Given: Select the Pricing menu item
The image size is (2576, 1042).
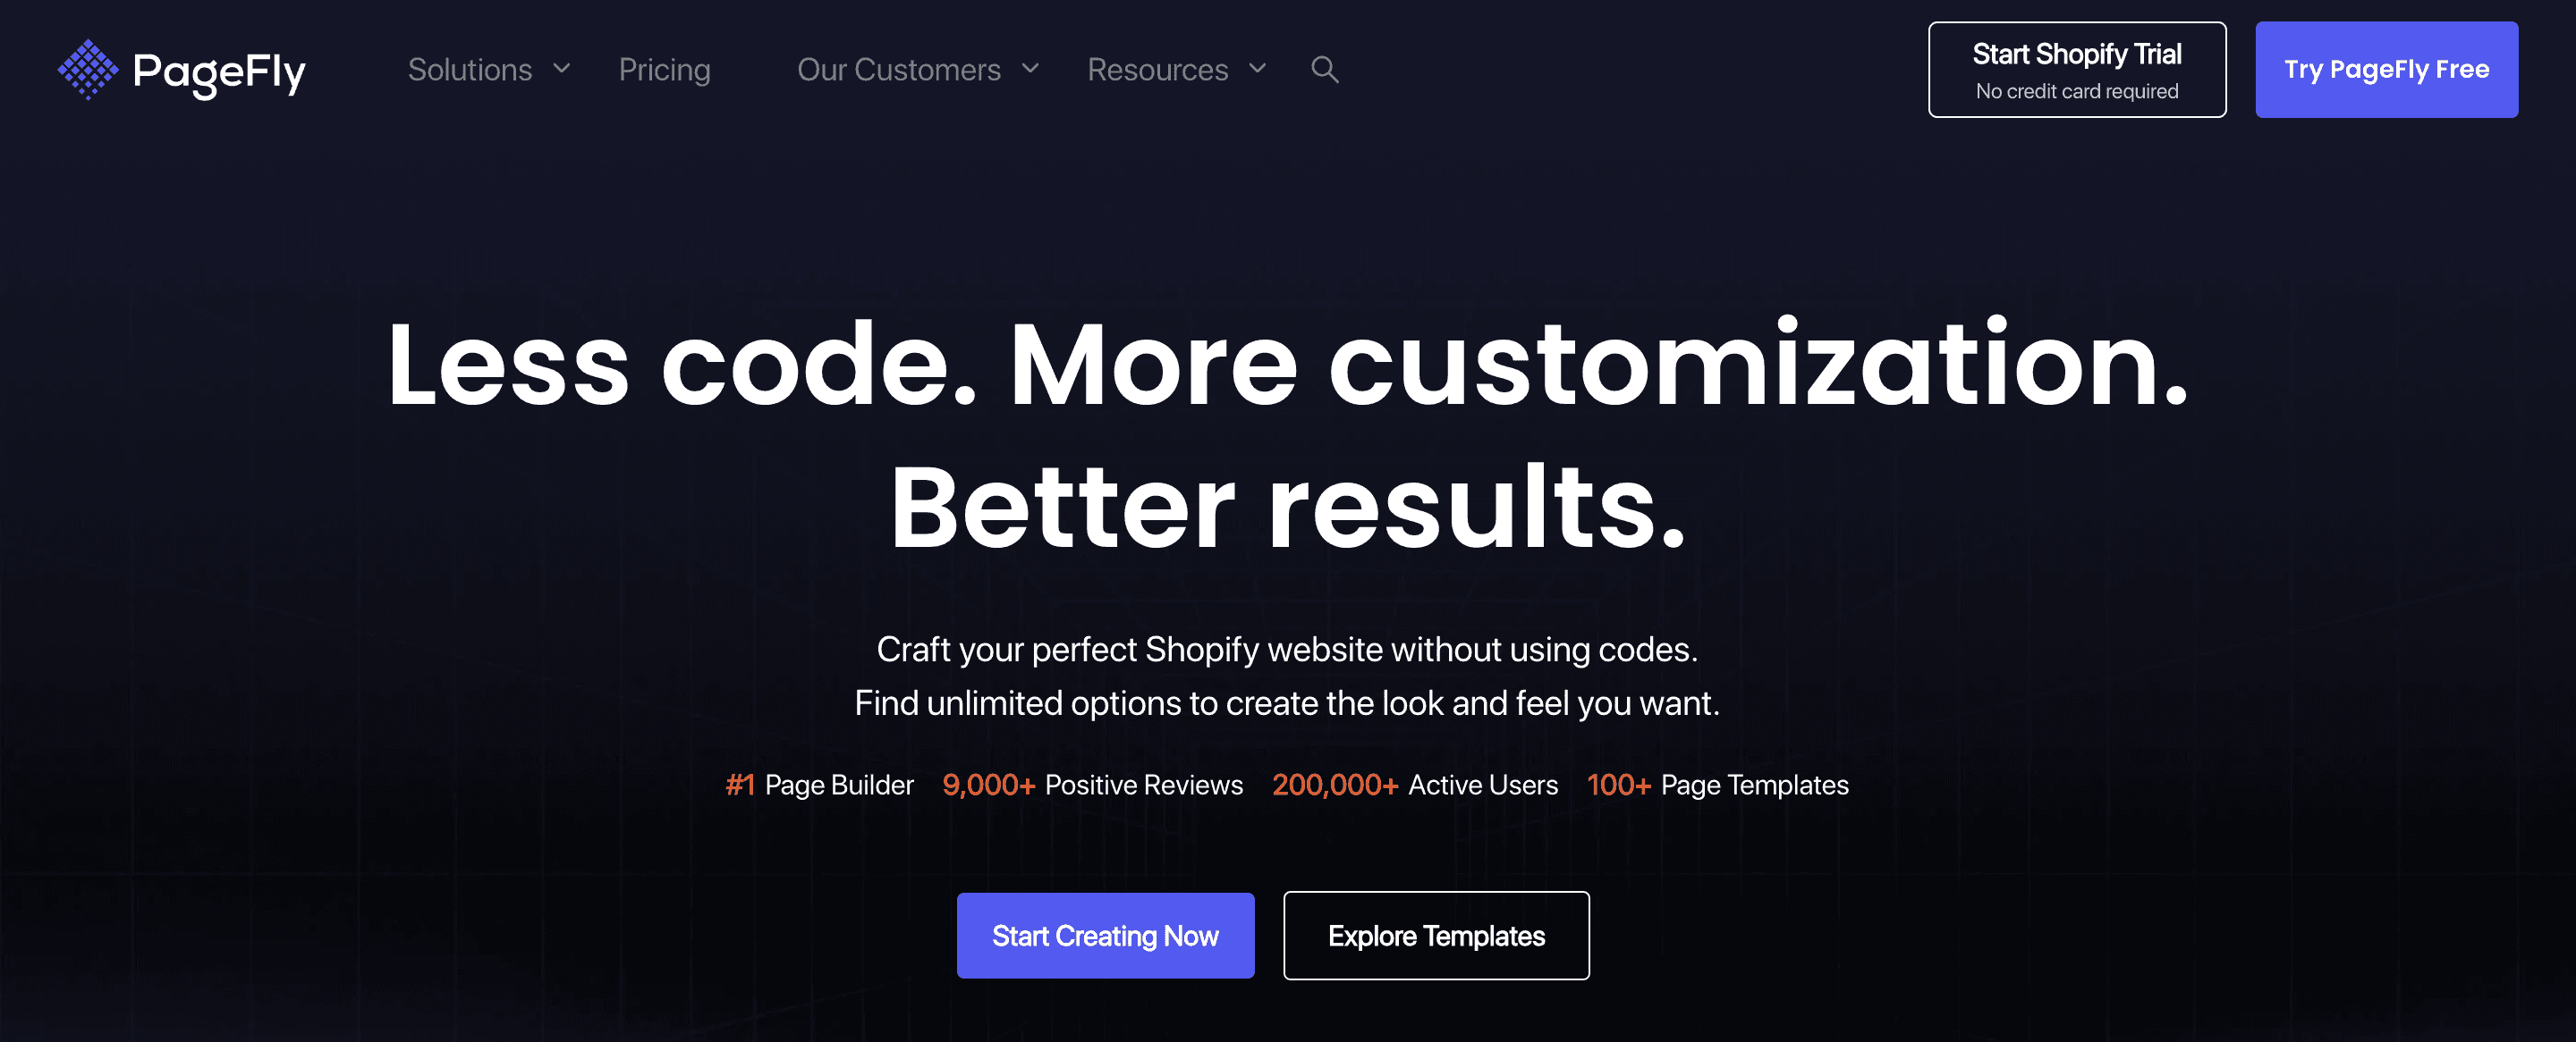Looking at the screenshot, I should (665, 69).
